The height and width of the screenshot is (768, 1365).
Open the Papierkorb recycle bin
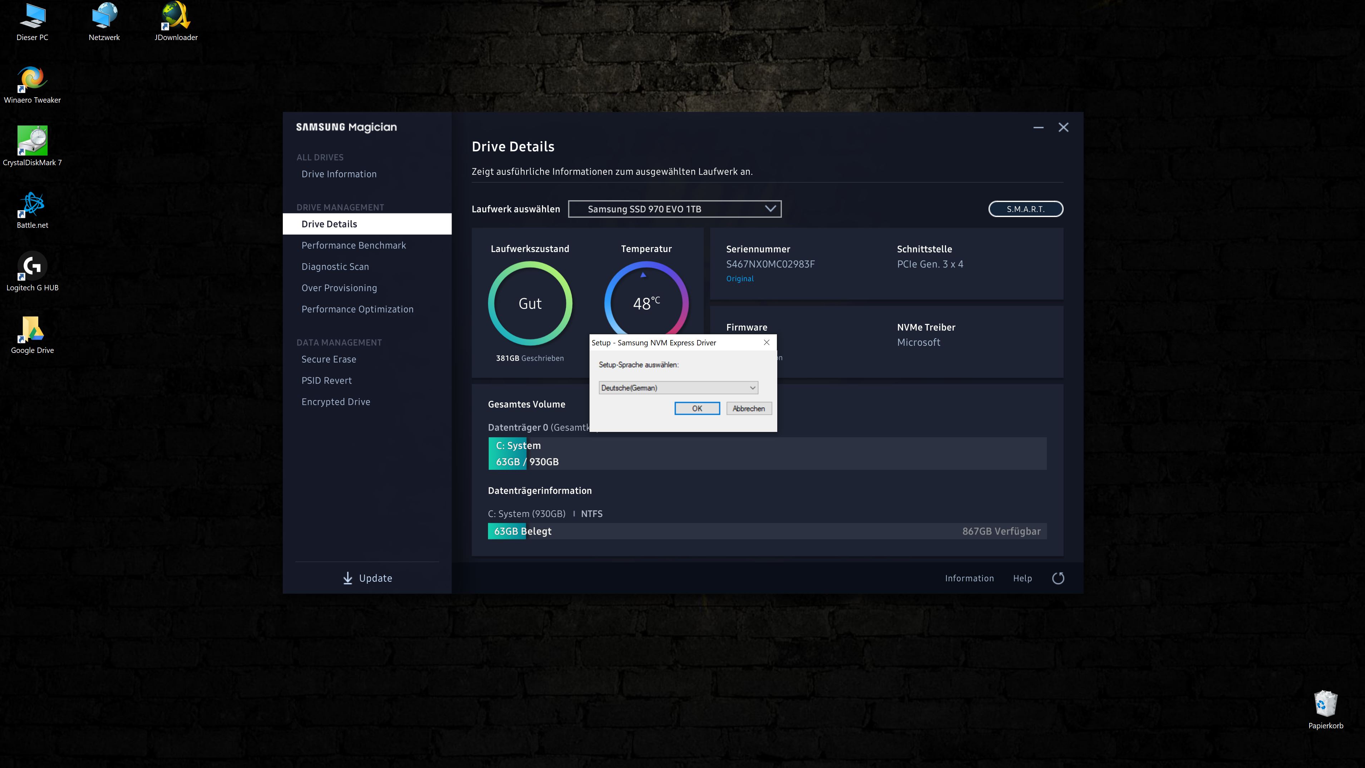1325,704
